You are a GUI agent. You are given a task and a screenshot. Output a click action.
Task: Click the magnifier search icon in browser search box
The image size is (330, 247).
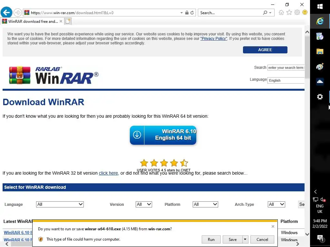pyautogui.click(x=265, y=13)
